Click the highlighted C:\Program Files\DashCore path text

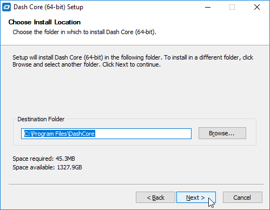(60, 134)
